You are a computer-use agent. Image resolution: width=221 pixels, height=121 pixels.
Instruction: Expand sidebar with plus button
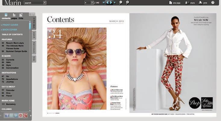[33, 14]
